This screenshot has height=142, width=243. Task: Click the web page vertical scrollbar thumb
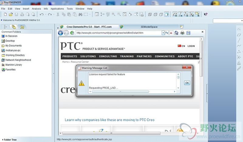click(x=201, y=59)
